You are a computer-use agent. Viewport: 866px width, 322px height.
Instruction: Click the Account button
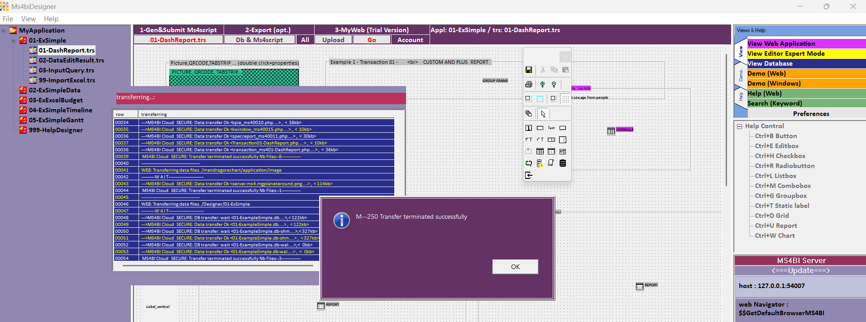pyautogui.click(x=410, y=40)
